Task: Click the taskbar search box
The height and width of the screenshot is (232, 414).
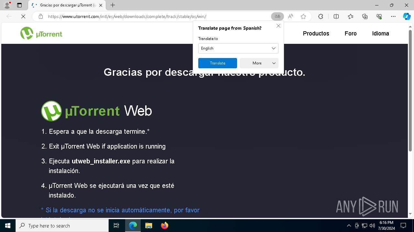Action: click(x=62, y=226)
